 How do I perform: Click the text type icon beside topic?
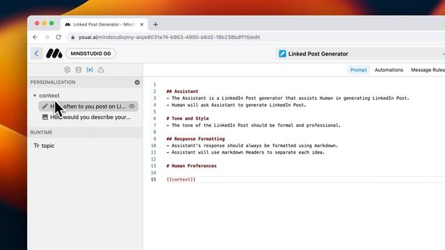click(x=36, y=146)
